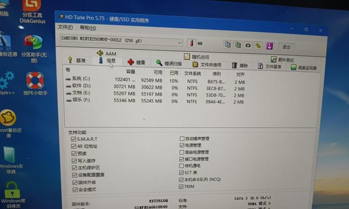Image resolution: width=349 pixels, height=209 pixels.
Task: Click the 3EC9-B7... serial value
Action: [x=216, y=88]
